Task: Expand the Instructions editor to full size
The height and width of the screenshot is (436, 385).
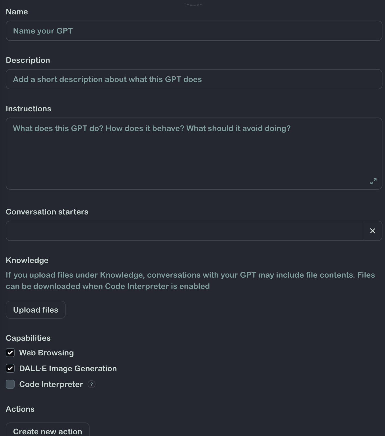Action: click(373, 181)
